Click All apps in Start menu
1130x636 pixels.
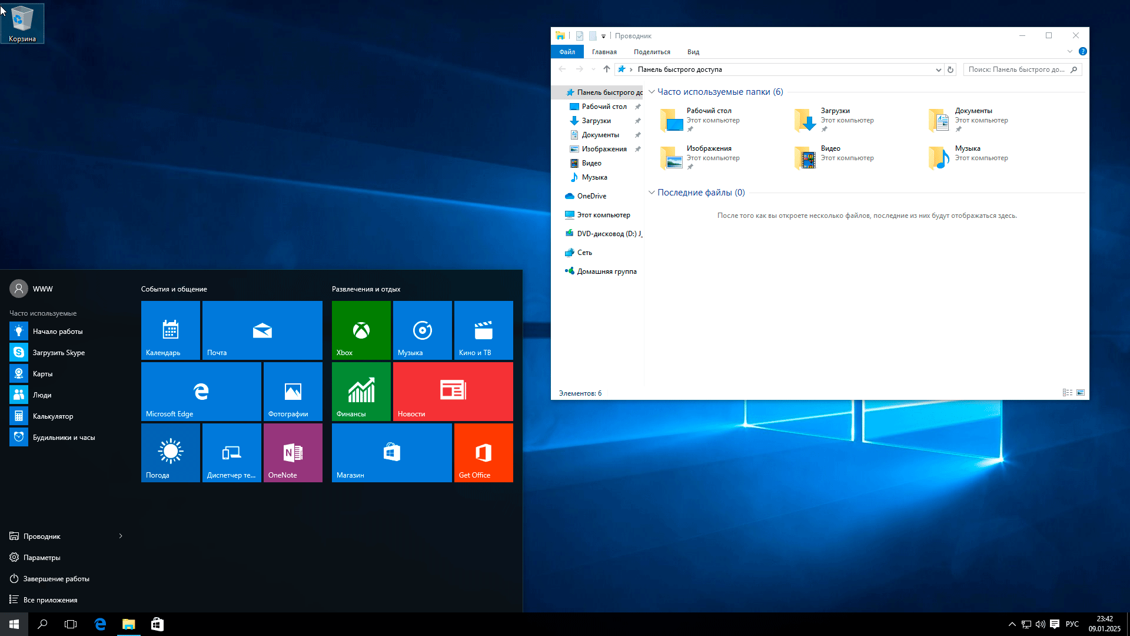[50, 599]
